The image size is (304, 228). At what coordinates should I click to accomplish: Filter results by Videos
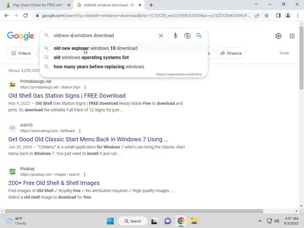(21, 53)
